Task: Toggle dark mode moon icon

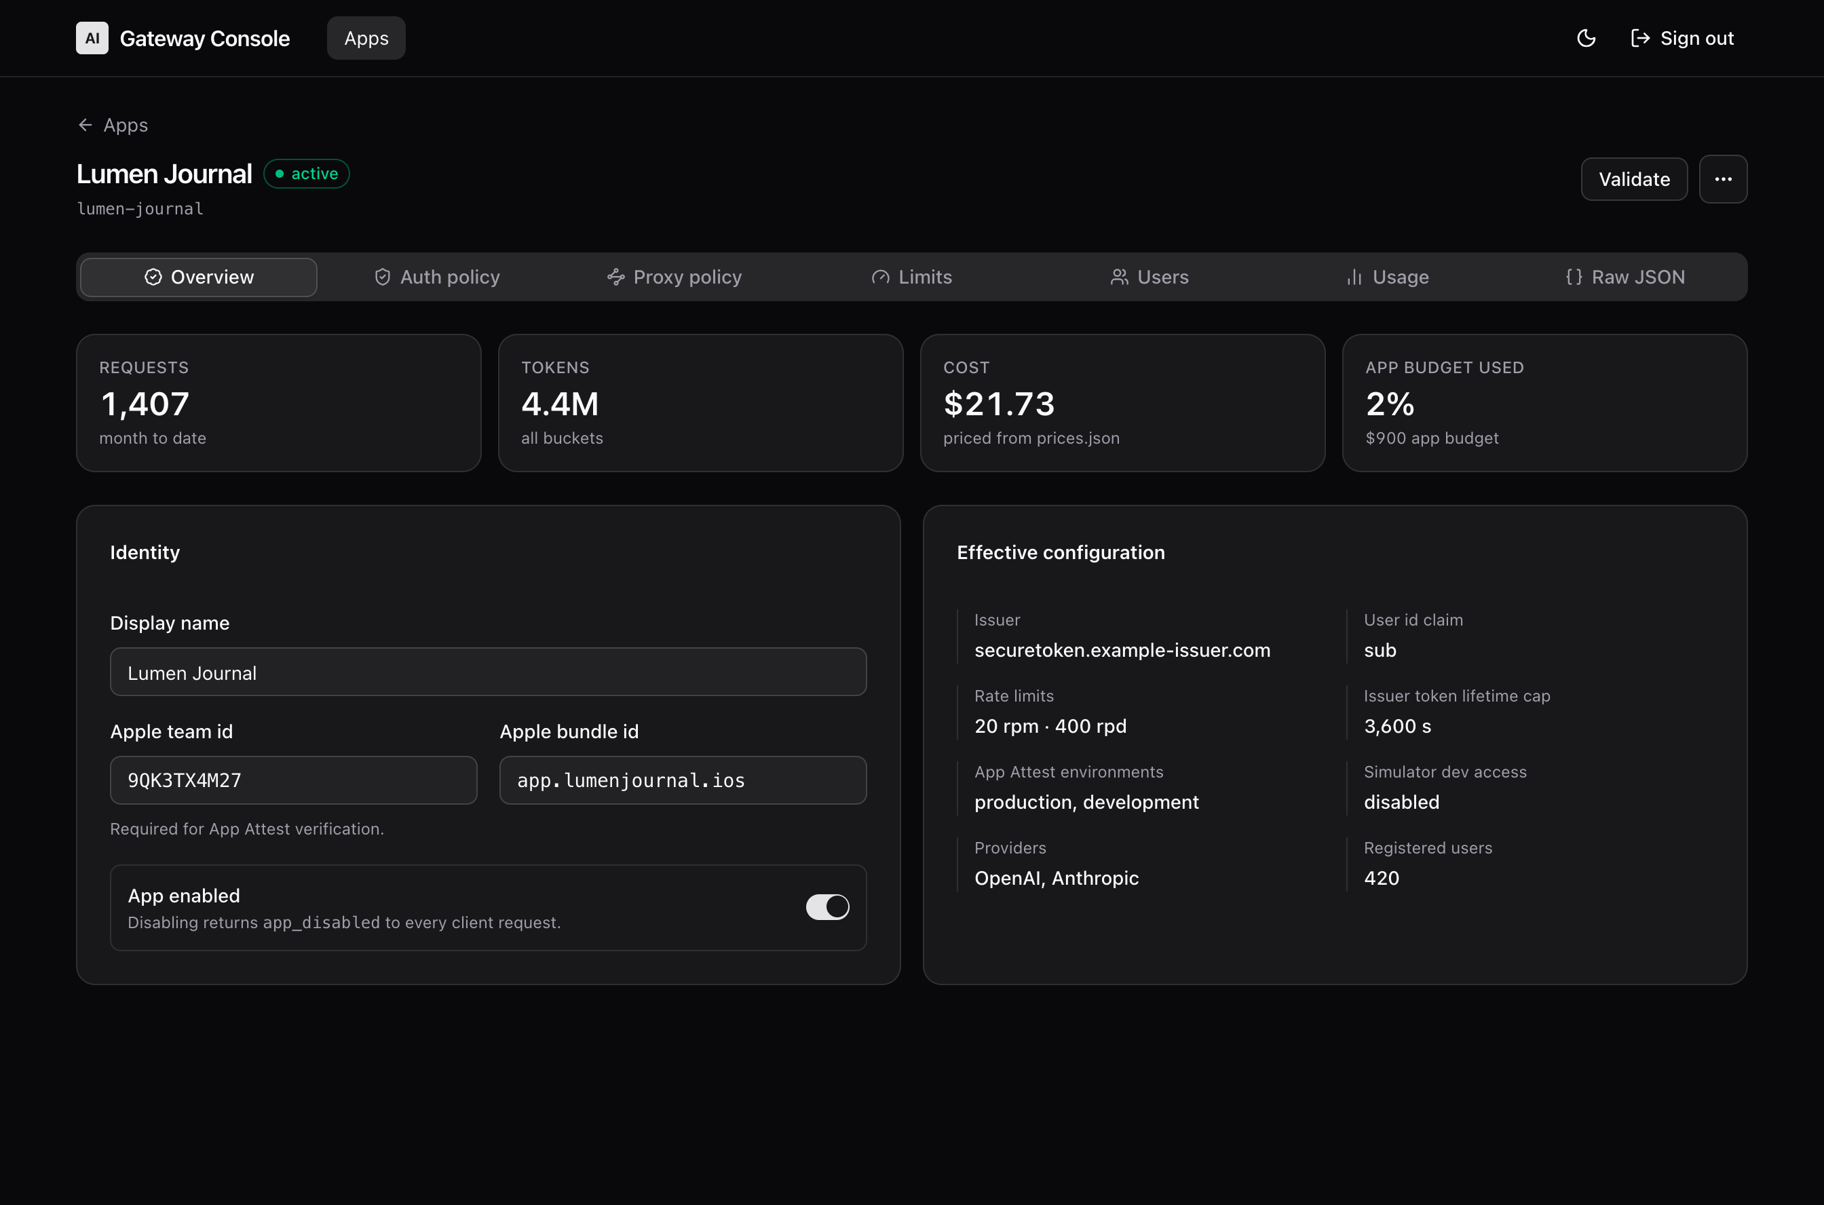Action: [x=1586, y=39]
